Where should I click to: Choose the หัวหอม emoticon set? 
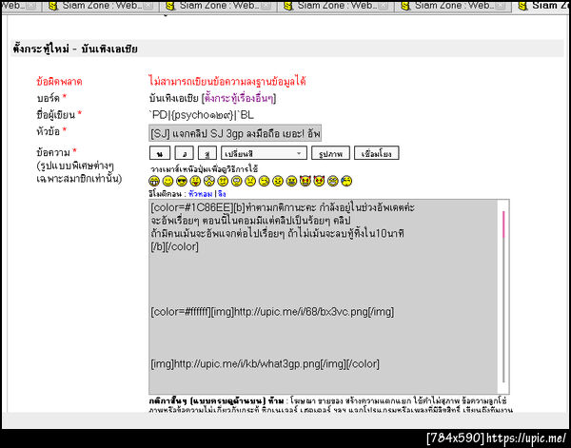pyautogui.click(x=200, y=194)
